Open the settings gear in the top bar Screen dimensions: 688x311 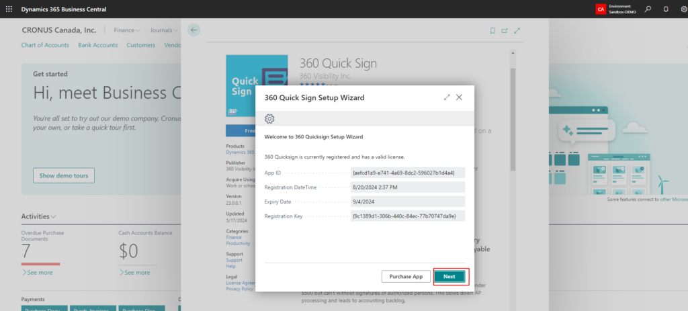[683, 9]
